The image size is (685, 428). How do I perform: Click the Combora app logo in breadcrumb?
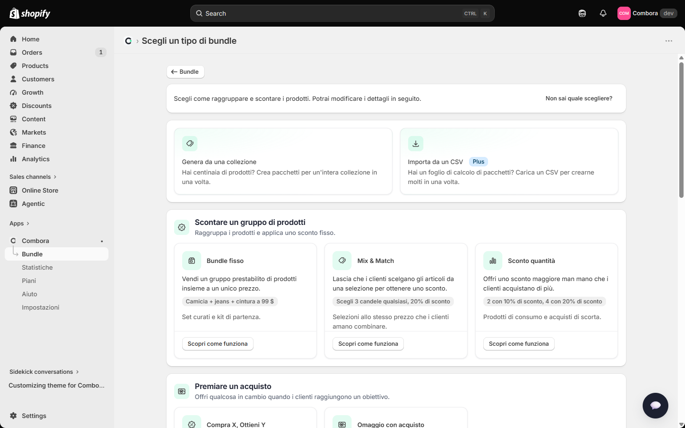(x=128, y=41)
